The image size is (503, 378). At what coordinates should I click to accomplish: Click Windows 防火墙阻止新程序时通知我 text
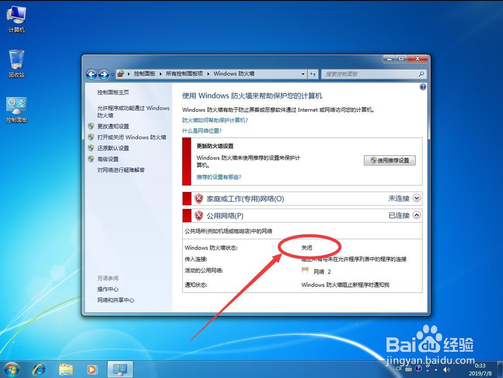point(345,285)
